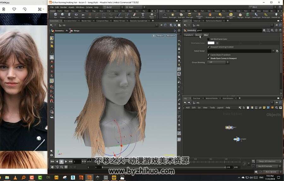Open the Onion Skinning dropdown
Image resolution: width=284 pixels, height=181 pixels.
[218, 62]
